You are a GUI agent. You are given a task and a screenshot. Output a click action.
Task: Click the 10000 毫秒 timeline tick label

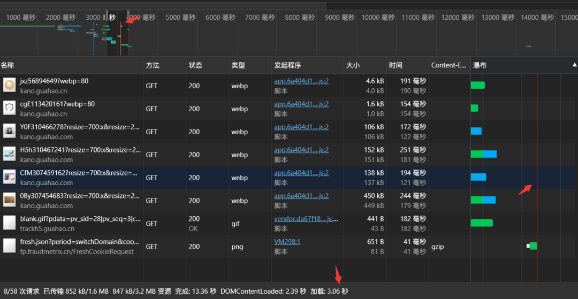[x=378, y=17]
